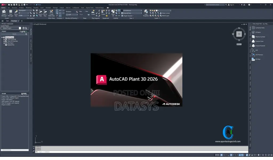Image resolution: width=273 pixels, height=160 pixels.
Task: Click the TOP face of ViewCube
Action: pos(239,34)
